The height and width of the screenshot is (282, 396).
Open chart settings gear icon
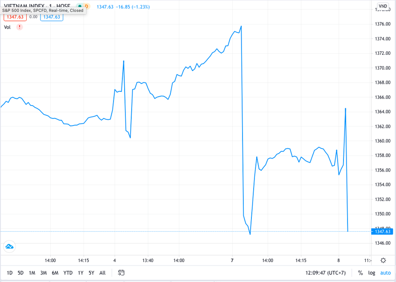(383, 261)
